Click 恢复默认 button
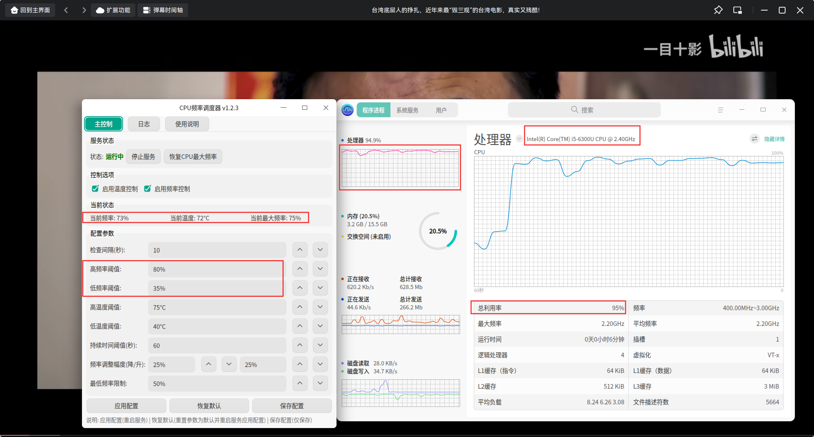 (209, 406)
